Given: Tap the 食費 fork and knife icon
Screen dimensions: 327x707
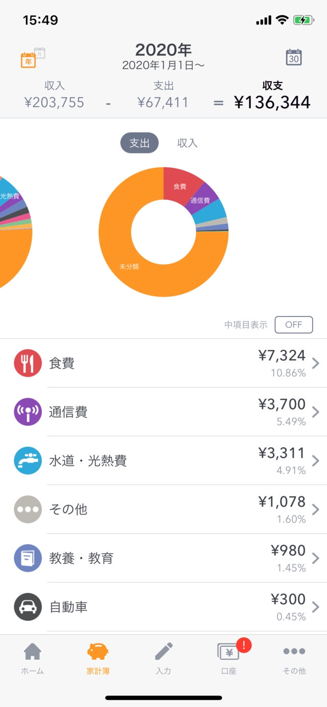Looking at the screenshot, I should pos(28,363).
